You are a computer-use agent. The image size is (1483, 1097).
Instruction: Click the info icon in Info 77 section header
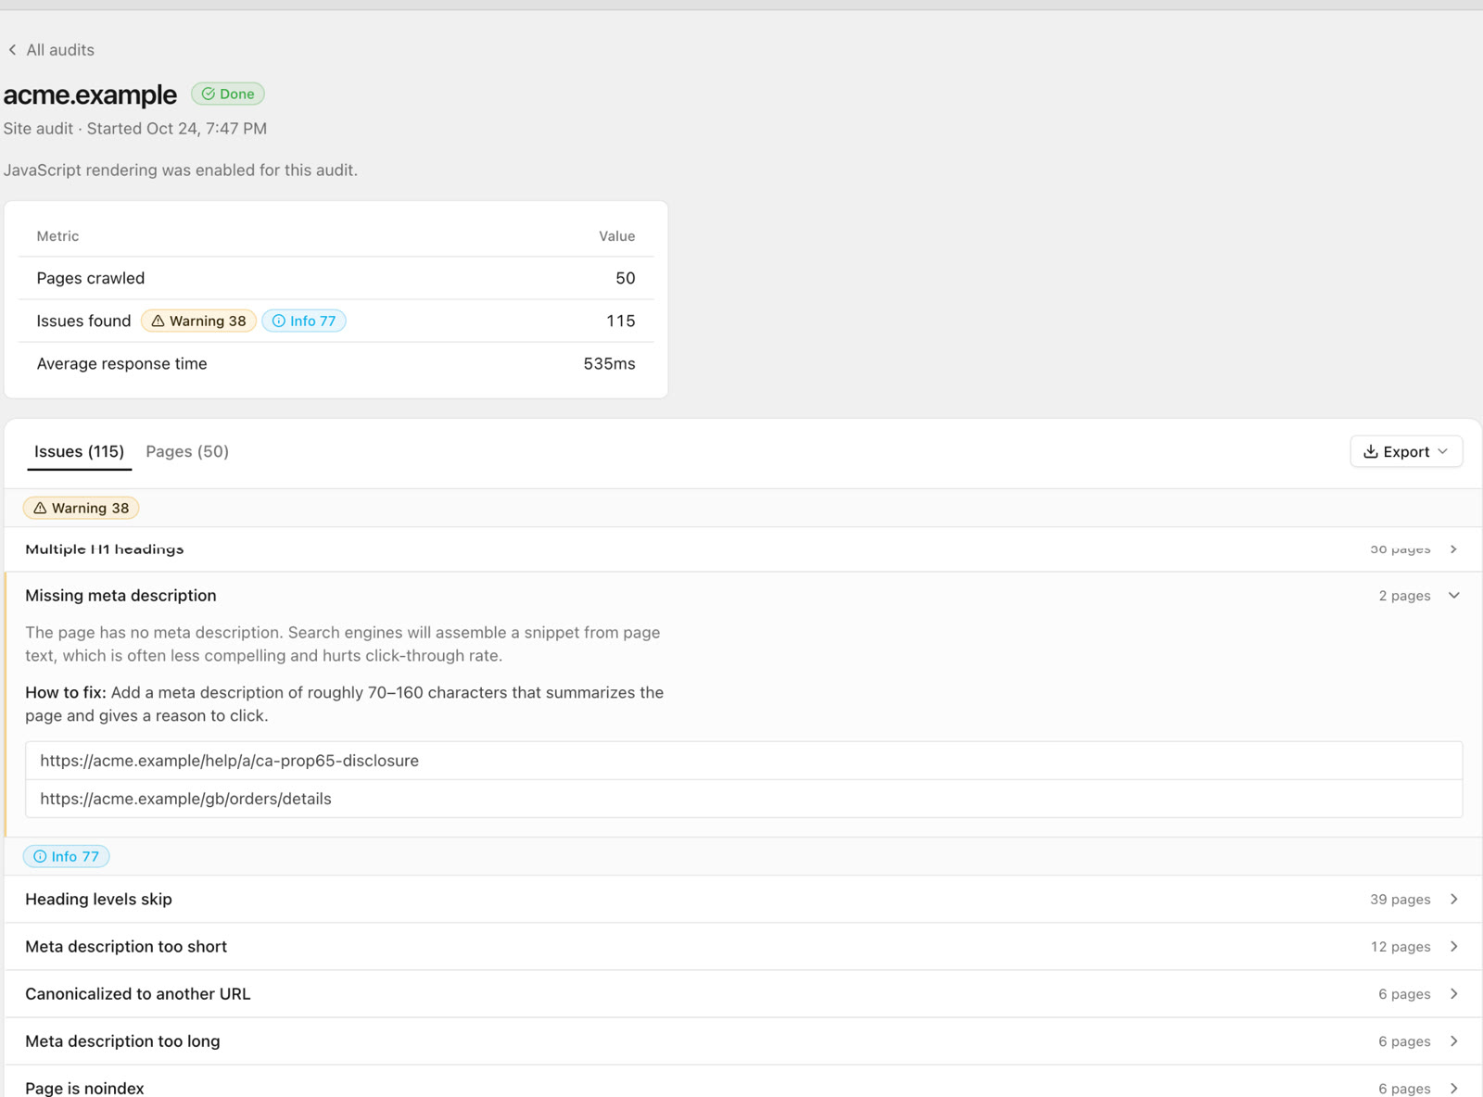point(40,856)
